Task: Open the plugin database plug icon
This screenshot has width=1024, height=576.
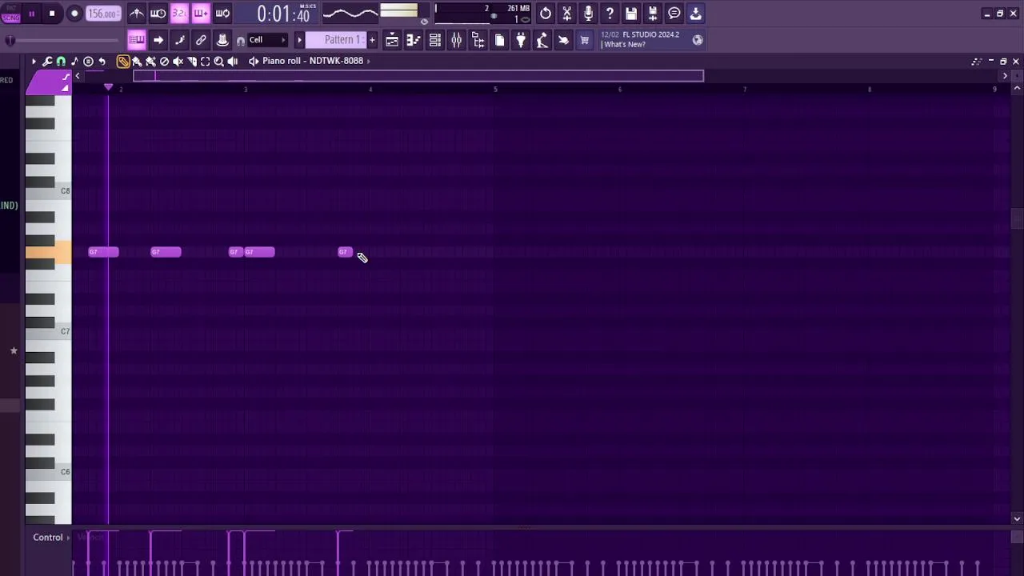Action: point(521,40)
